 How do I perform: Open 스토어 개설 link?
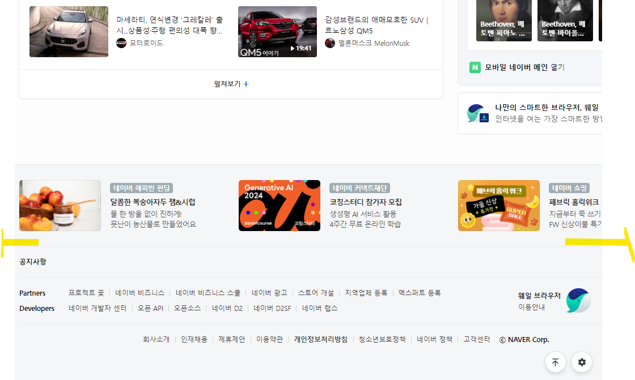(x=316, y=293)
